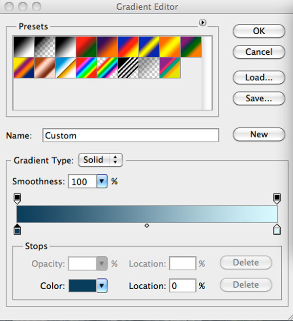The image size is (293, 321).
Task: Select the left dark blue color stop
Action: [x=17, y=229]
